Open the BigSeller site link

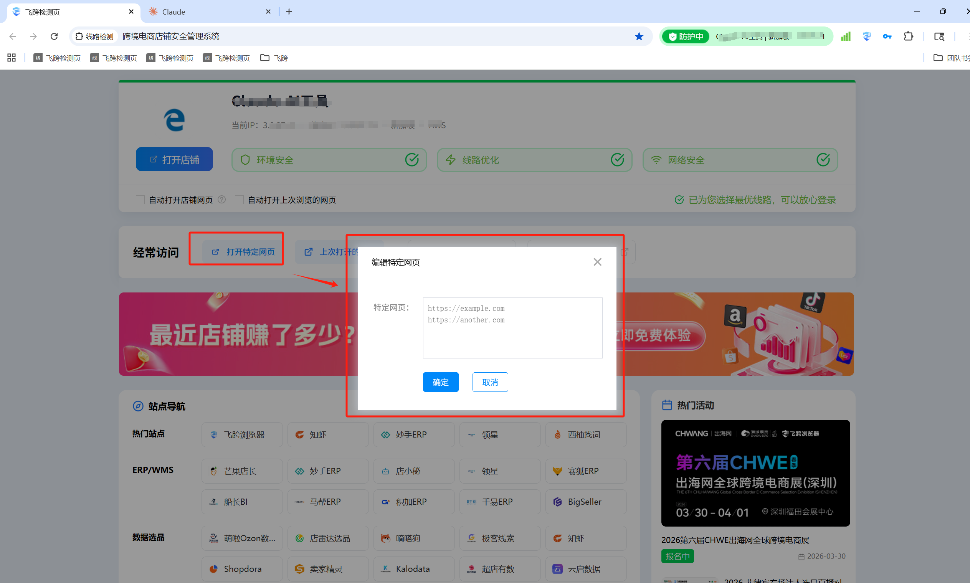click(586, 502)
